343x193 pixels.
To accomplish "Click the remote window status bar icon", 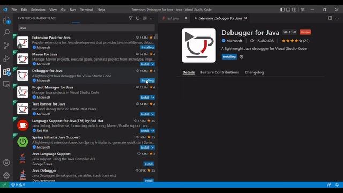I will [4, 184].
